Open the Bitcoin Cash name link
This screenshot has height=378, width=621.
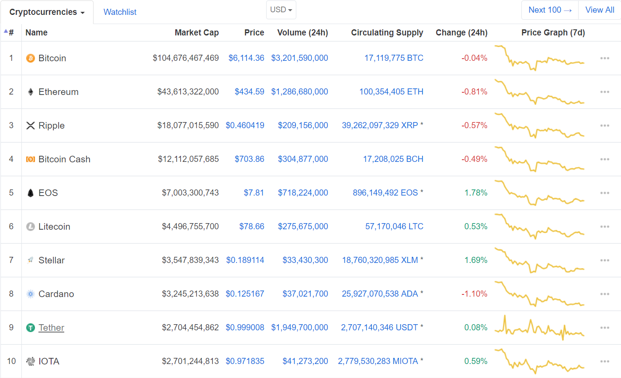click(64, 159)
